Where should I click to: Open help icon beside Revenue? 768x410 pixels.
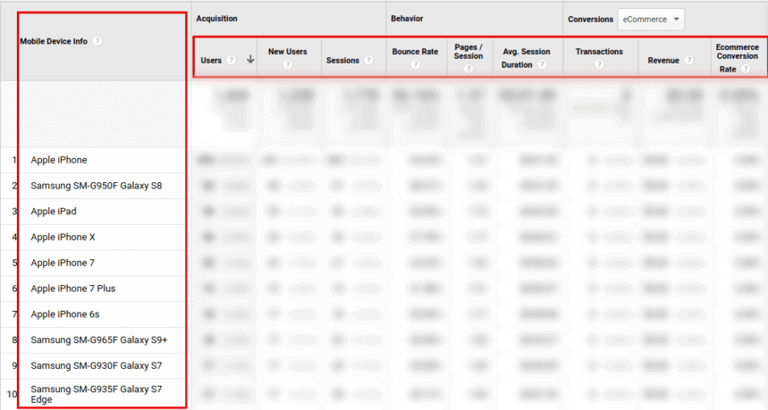tap(689, 60)
